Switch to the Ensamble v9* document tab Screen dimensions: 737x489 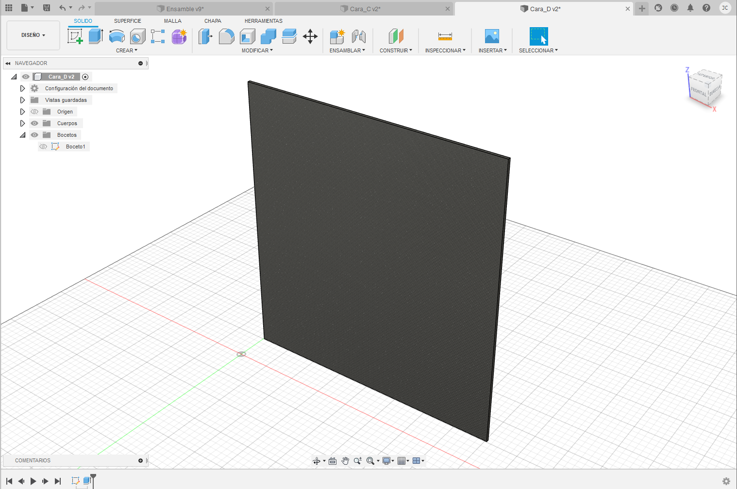[x=184, y=9]
